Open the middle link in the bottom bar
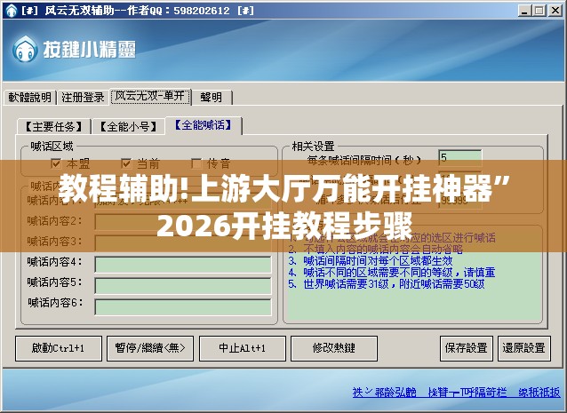The height and width of the screenshot is (413, 567). pos(467,393)
